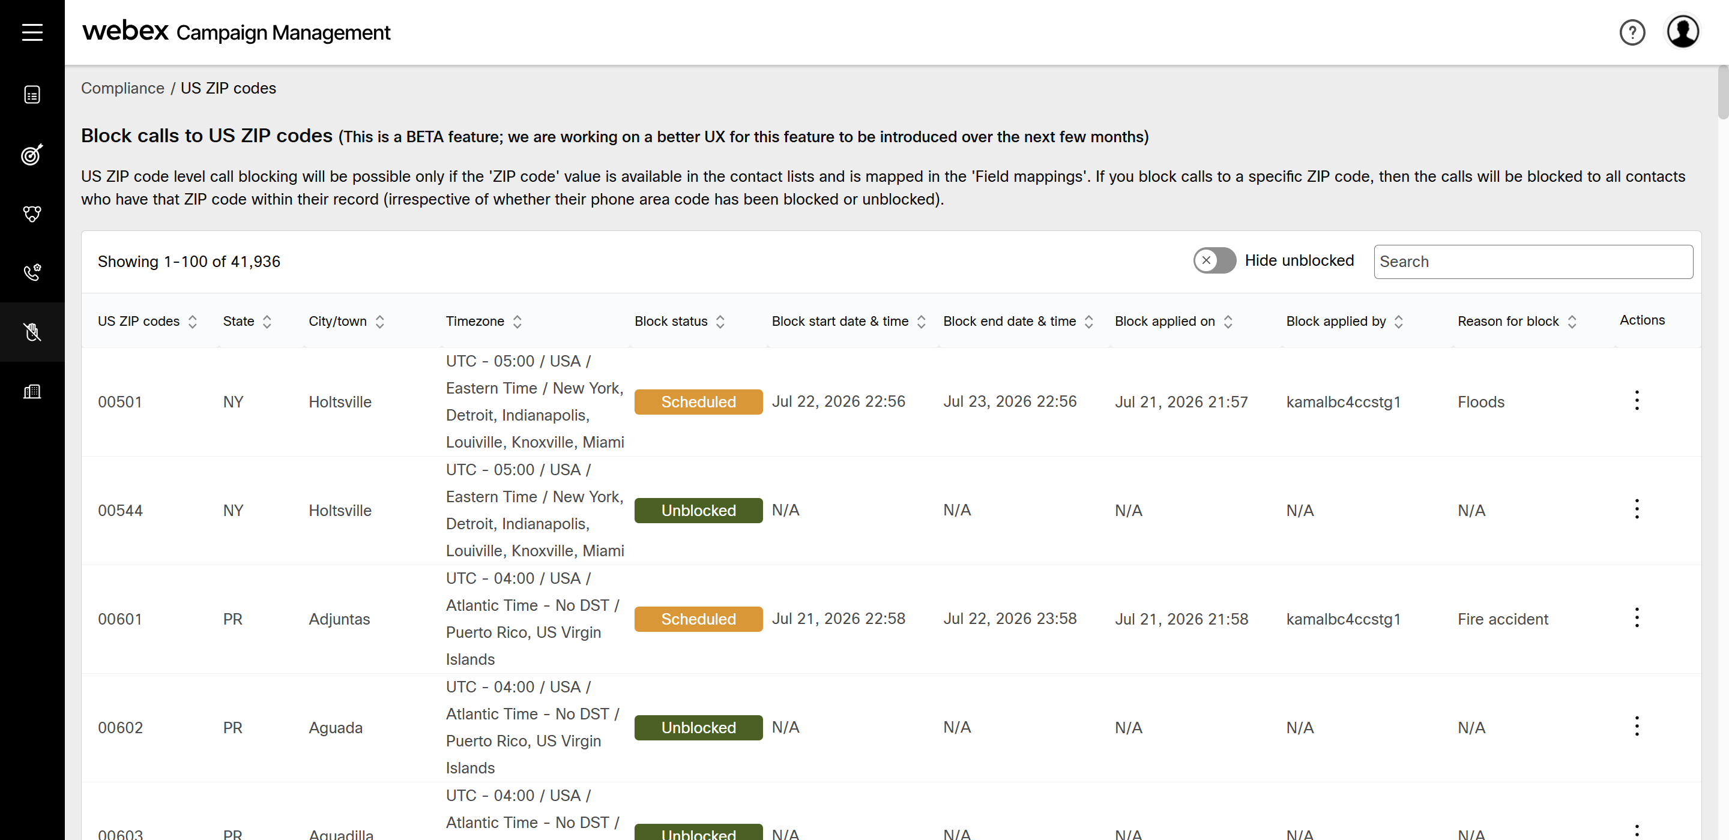Image resolution: width=1729 pixels, height=840 pixels.
Task: Click Scheduled status badge for 00501
Action: coord(698,402)
